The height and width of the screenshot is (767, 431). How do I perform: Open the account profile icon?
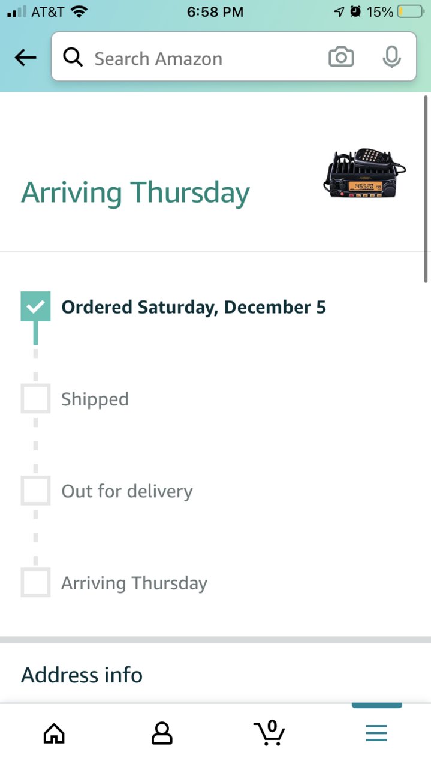[x=162, y=733]
